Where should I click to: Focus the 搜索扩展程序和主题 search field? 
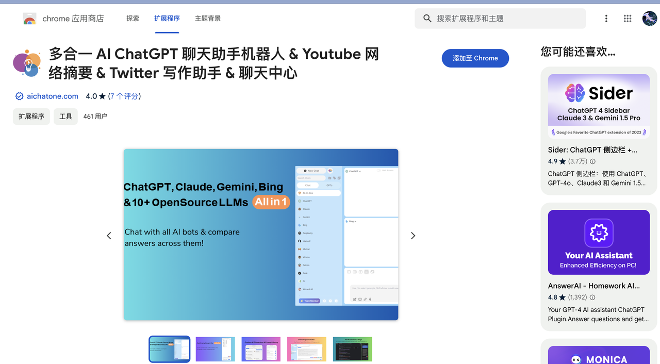pyautogui.click(x=500, y=19)
